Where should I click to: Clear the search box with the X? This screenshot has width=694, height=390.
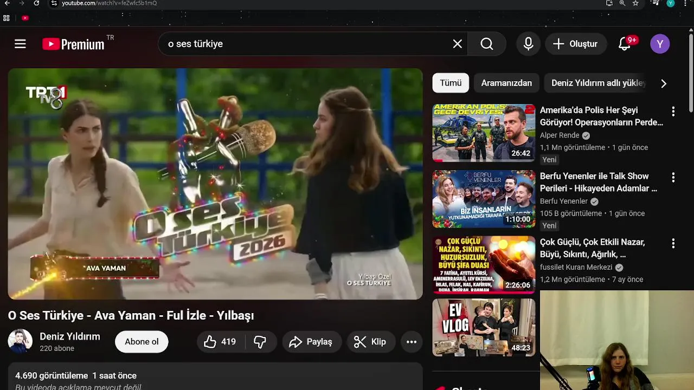[458, 44]
